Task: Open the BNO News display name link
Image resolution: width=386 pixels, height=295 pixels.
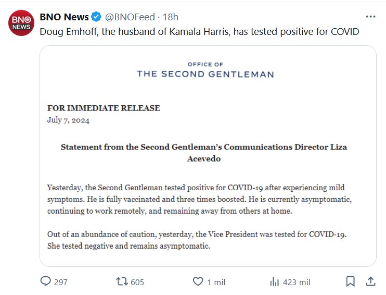Action: pos(64,17)
